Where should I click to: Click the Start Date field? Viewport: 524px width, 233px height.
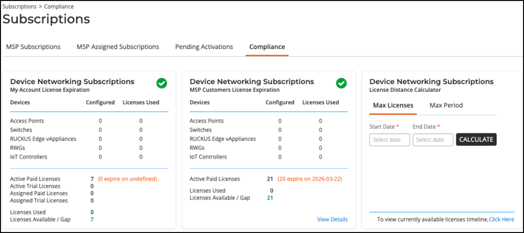pos(389,140)
